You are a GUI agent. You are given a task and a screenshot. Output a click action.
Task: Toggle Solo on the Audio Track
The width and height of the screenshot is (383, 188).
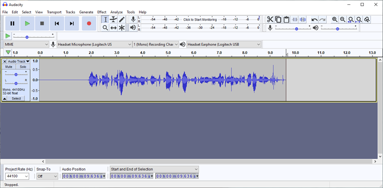23,66
